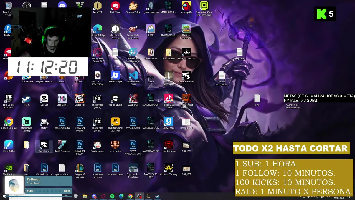Open Spotify from the taskbar

click(x=112, y=196)
